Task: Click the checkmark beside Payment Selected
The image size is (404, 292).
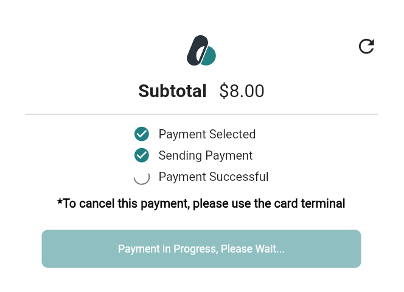Action: click(142, 134)
